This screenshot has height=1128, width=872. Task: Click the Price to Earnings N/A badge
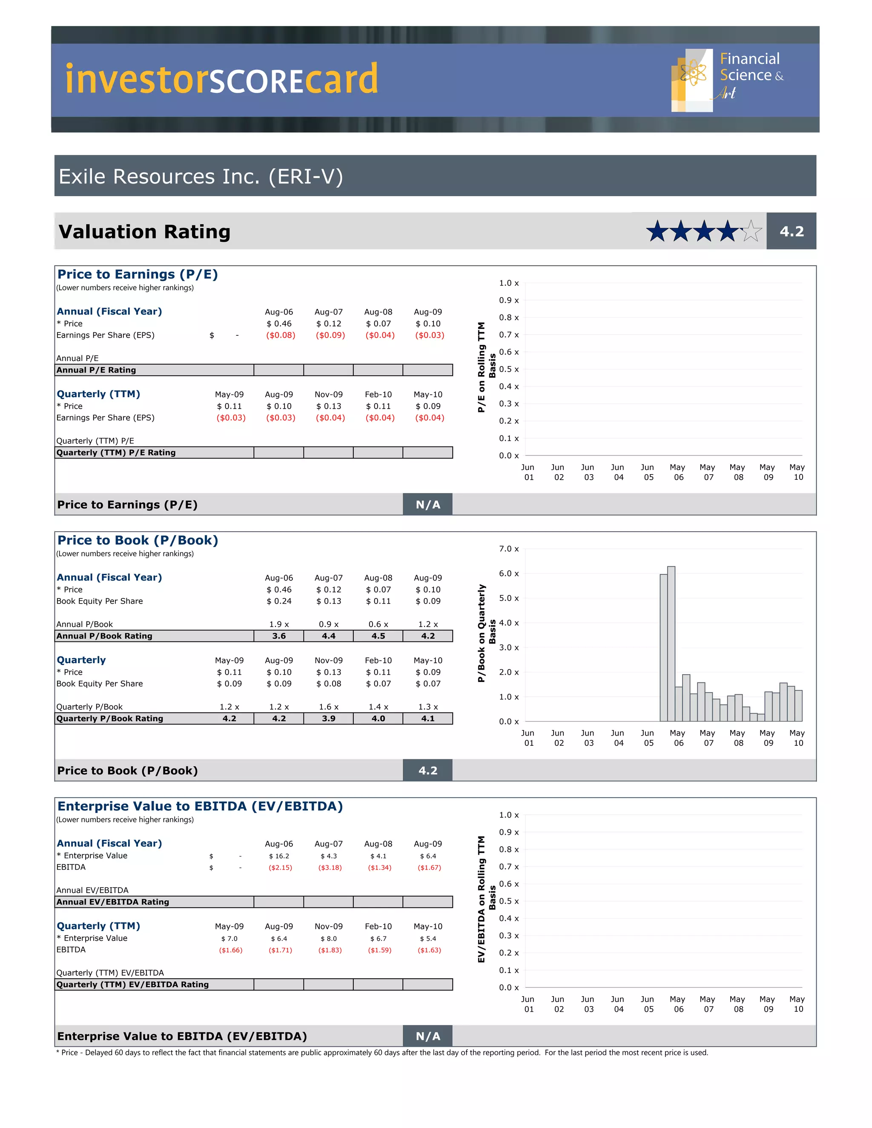pos(428,504)
